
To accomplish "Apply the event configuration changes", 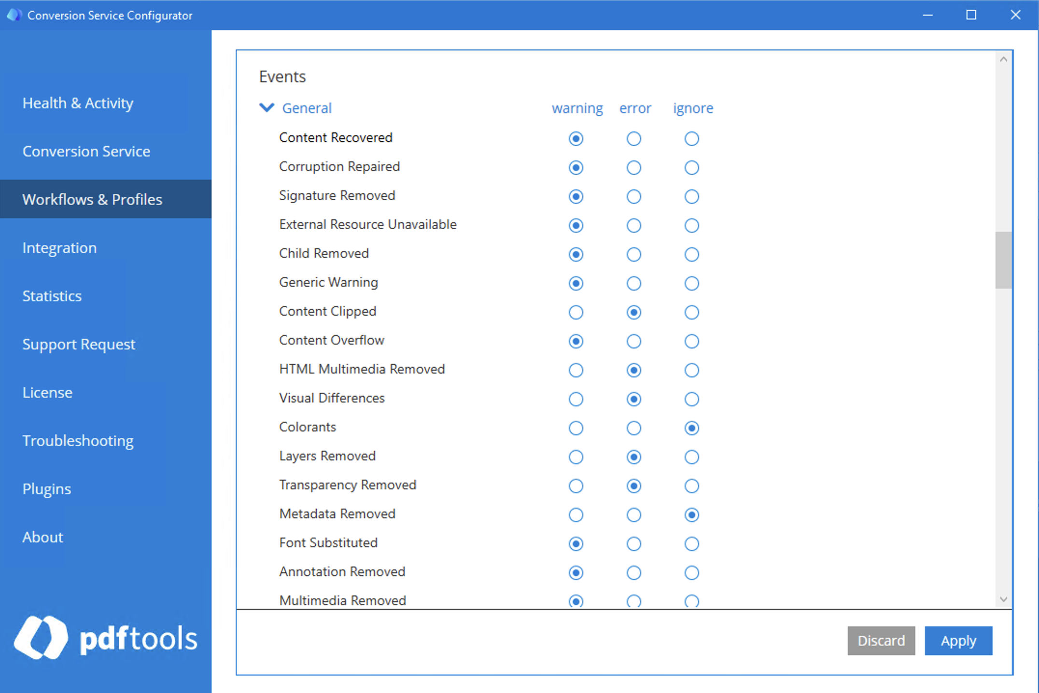I will 958,640.
